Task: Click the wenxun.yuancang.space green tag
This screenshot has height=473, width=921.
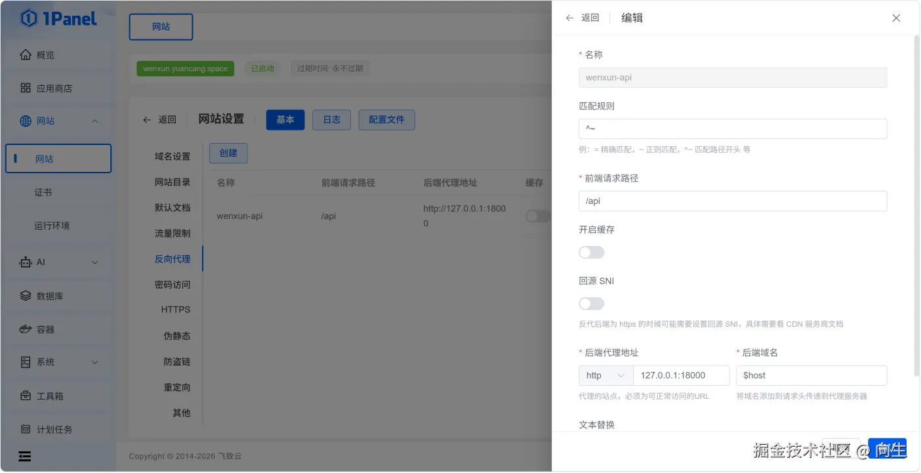Action: (186, 68)
